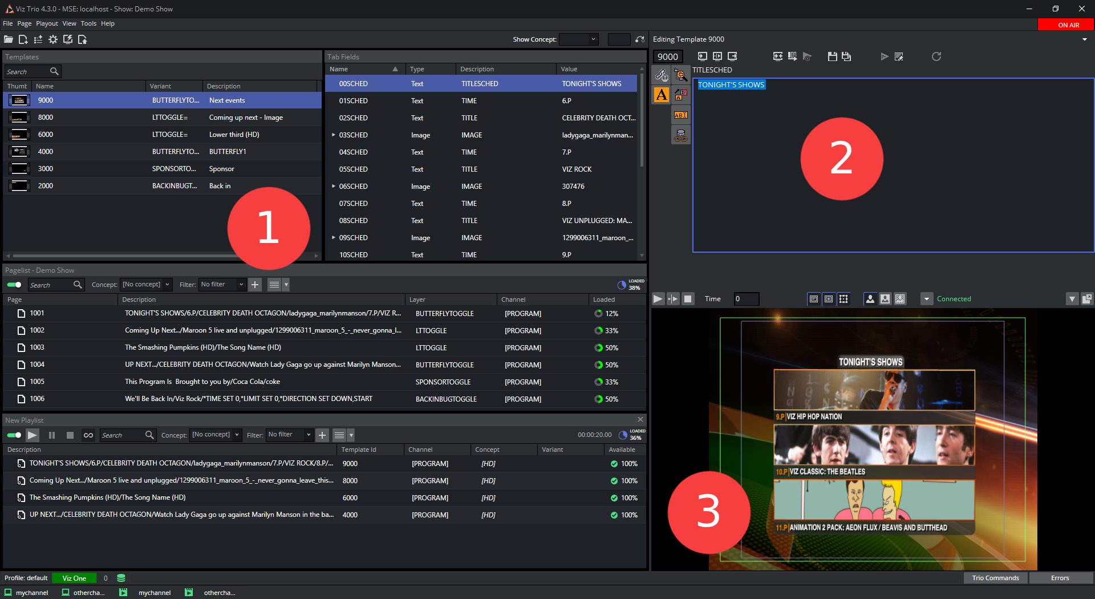Open the Show Concept dropdown
Screen dimensions: 1095x599
(x=579, y=39)
